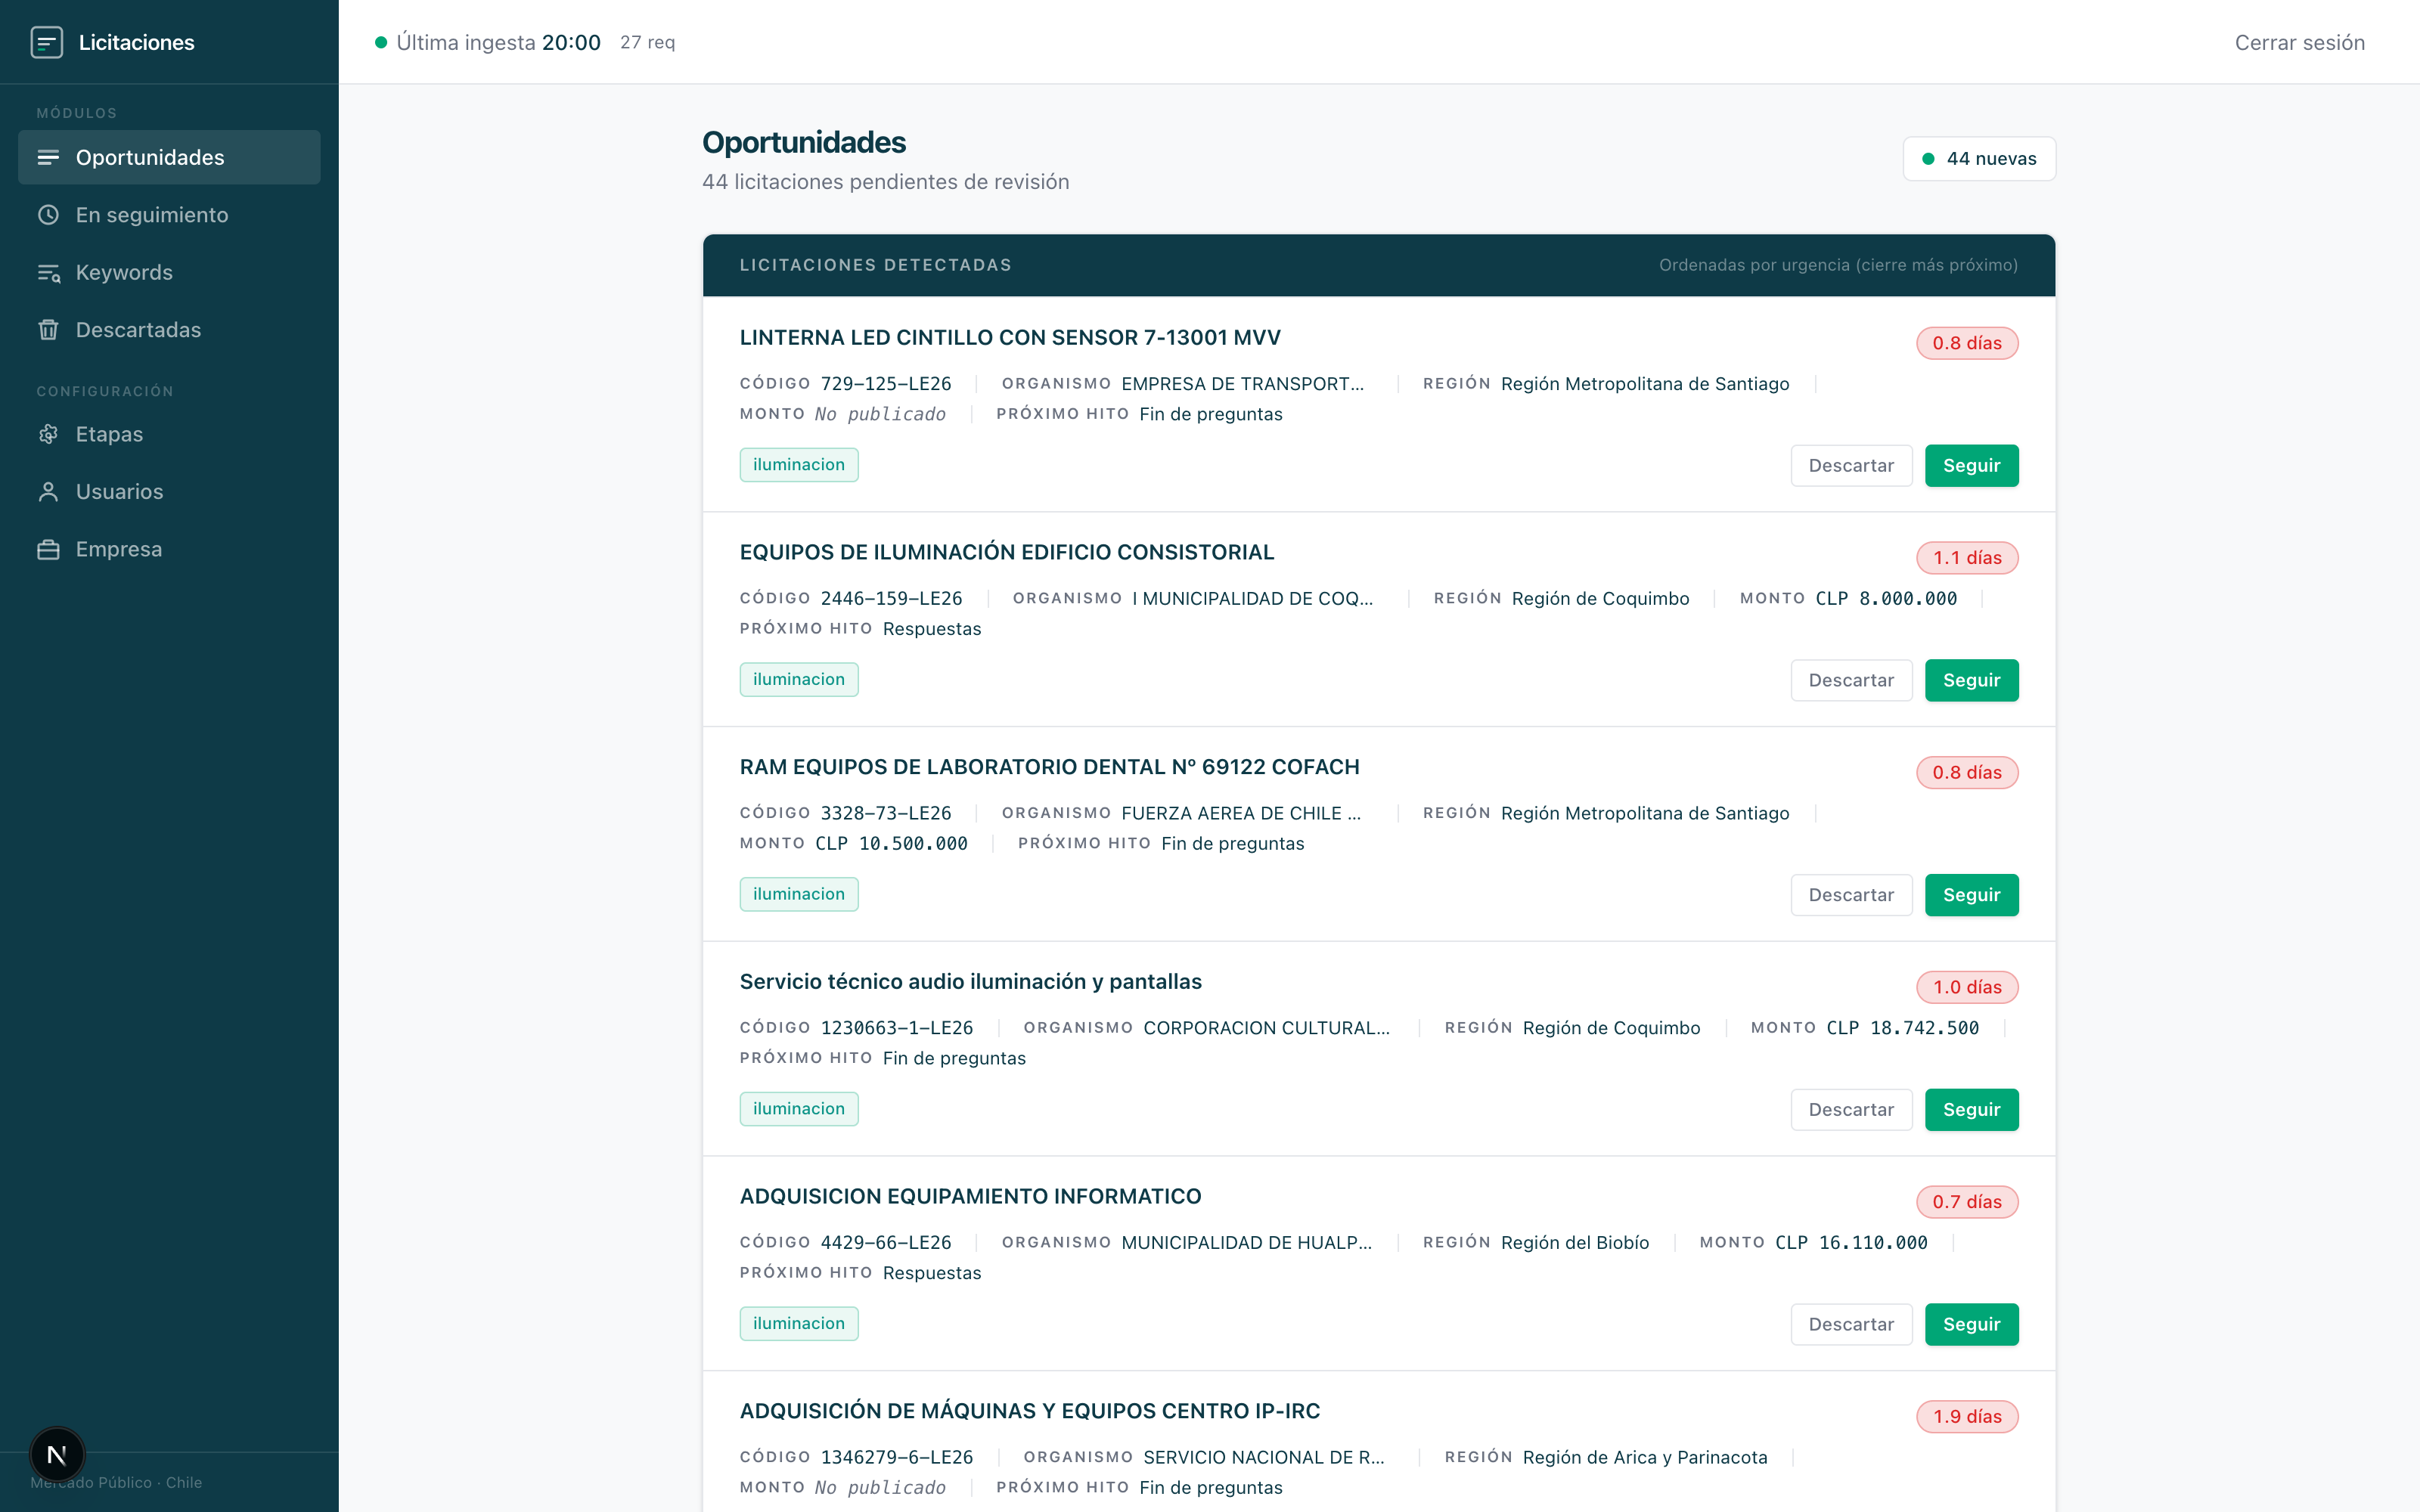The image size is (2420, 1512).
Task: Open Servicio técnico audio iluminación y pantallas
Action: point(970,981)
